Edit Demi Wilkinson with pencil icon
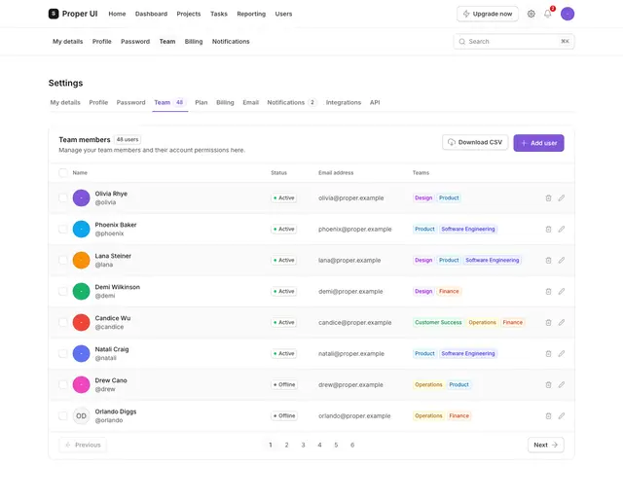This screenshot has height=501, width=623. 561,291
